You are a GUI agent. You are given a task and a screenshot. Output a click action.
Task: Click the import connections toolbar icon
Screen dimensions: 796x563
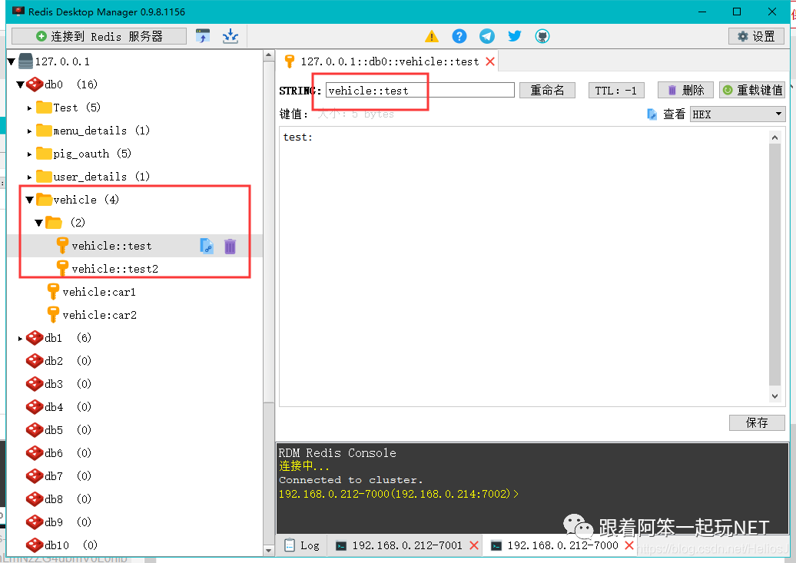click(x=203, y=36)
